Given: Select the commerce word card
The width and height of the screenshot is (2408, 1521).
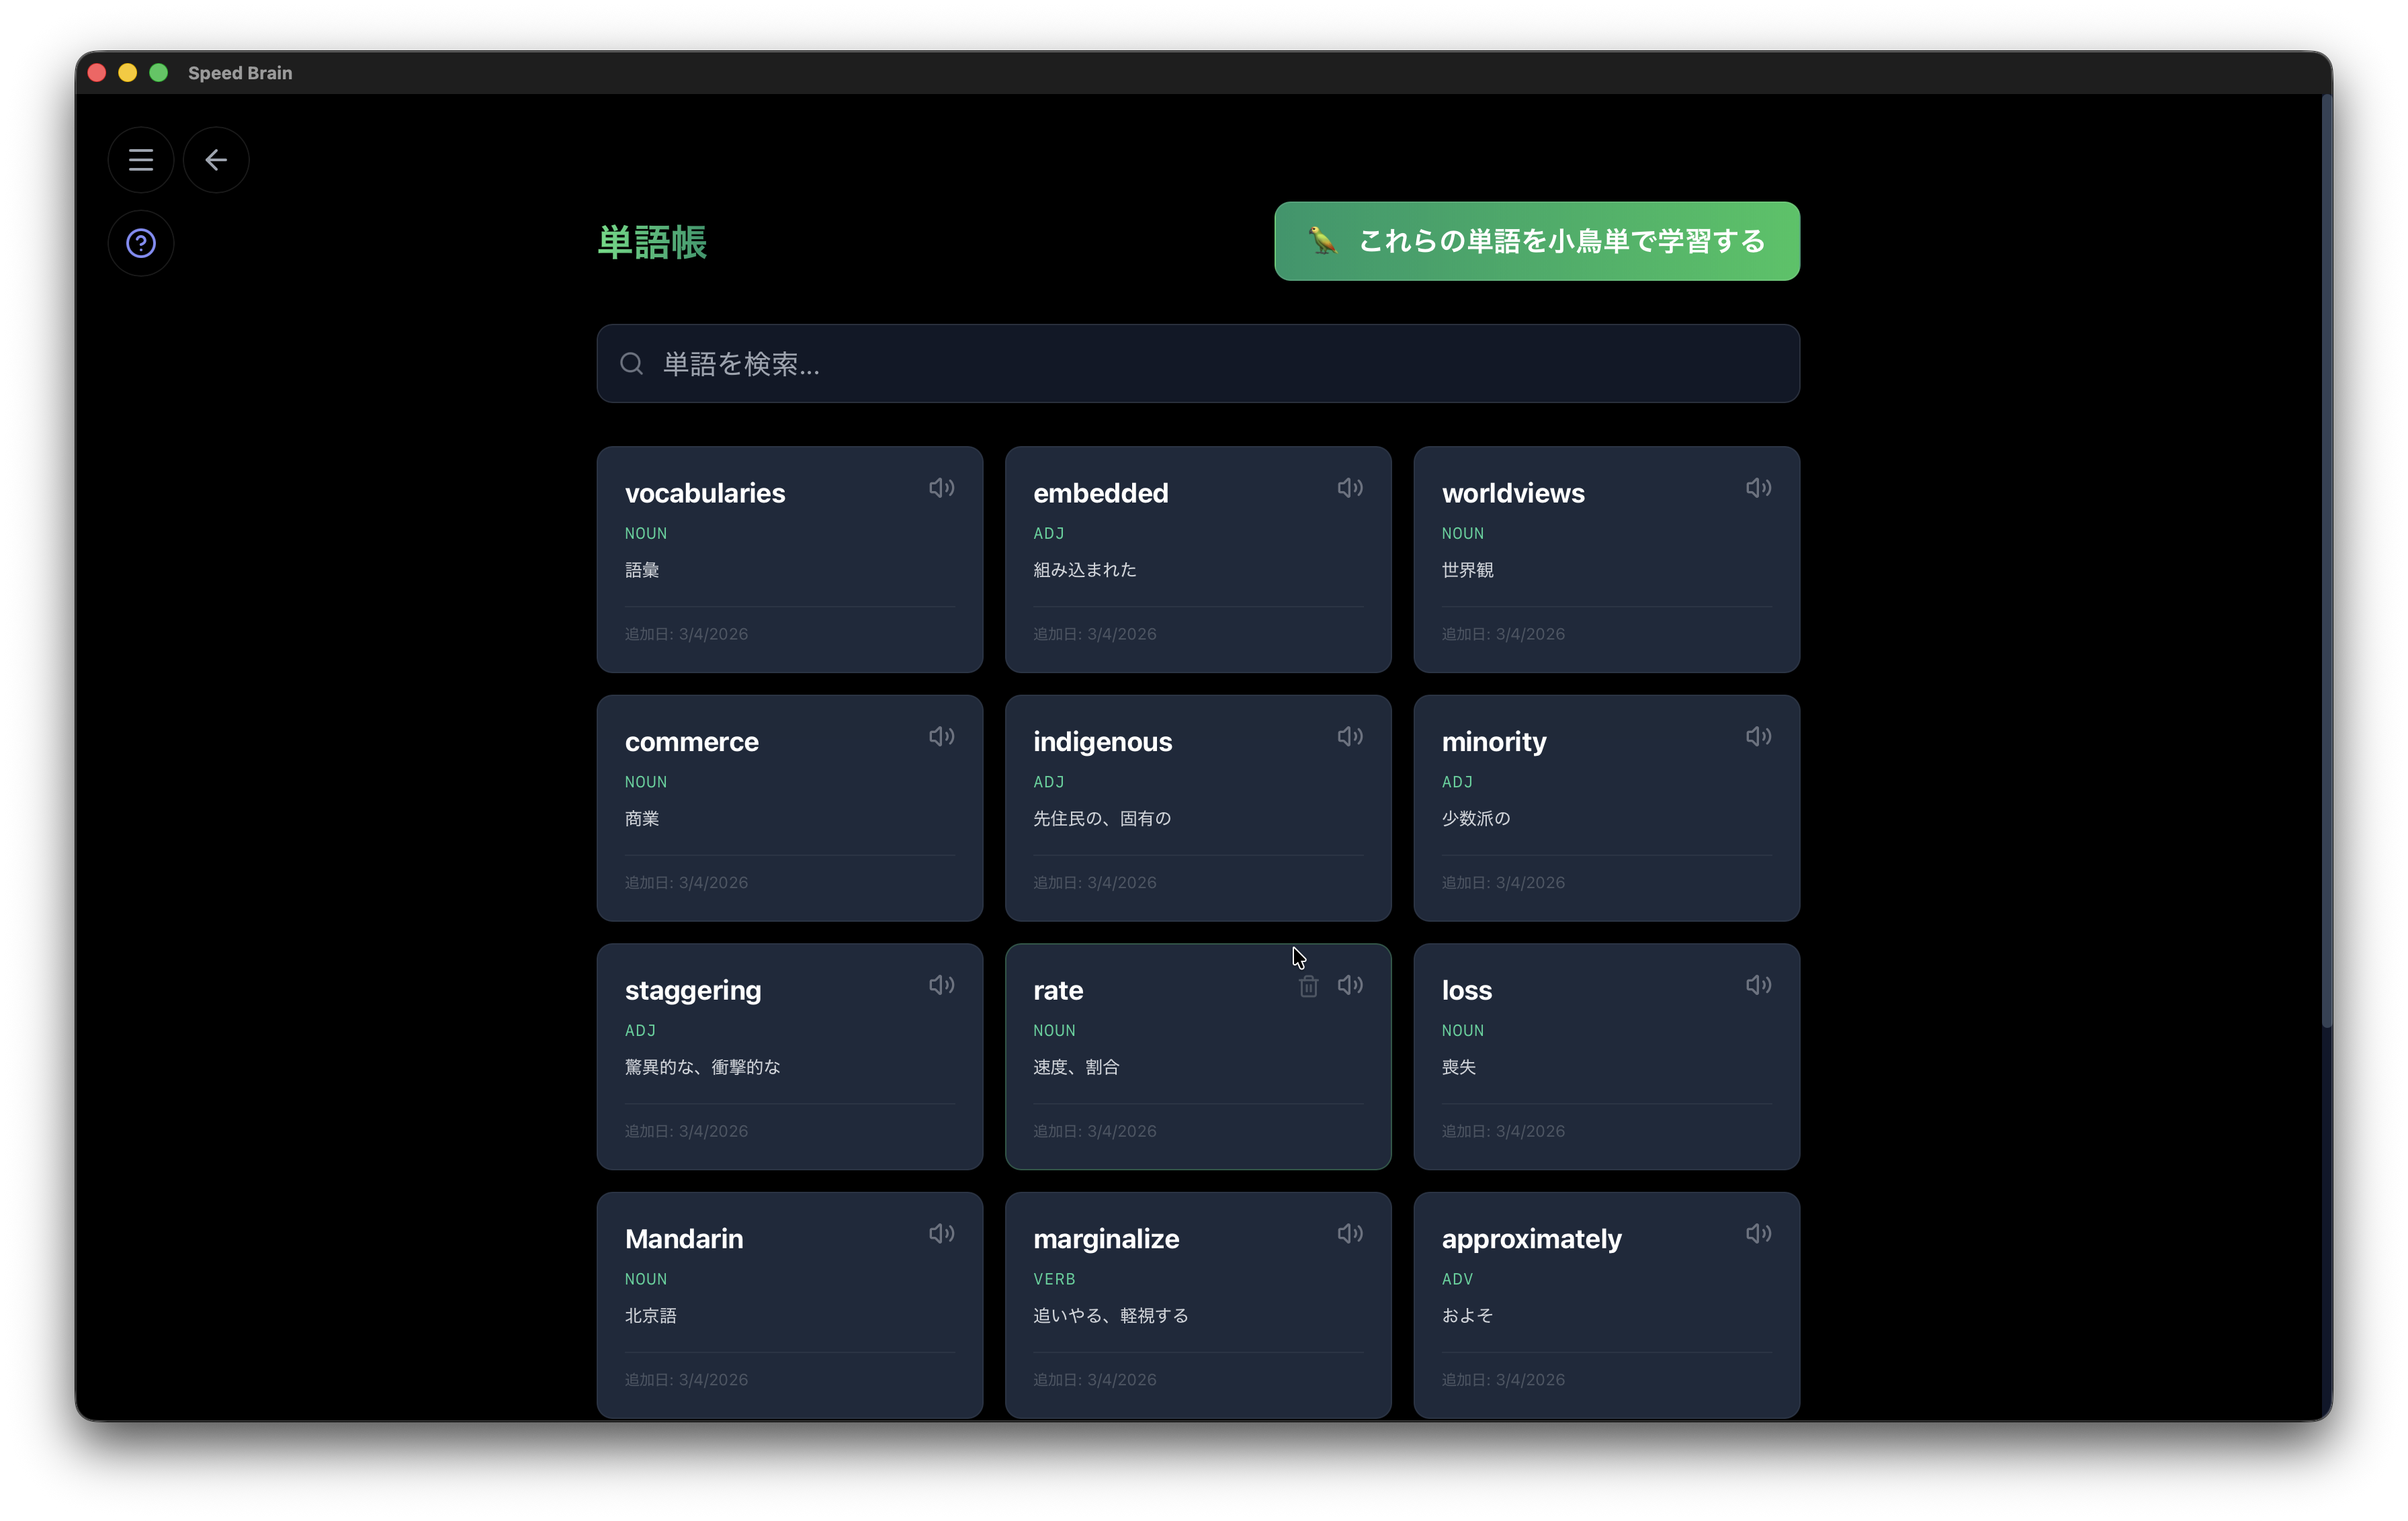Looking at the screenshot, I should point(789,808).
